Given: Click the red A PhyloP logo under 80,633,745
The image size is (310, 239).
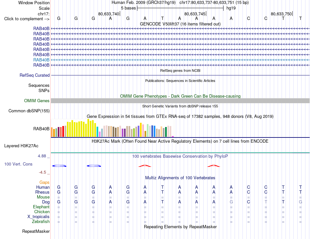Looking at the screenshot, I should point(213,166).
